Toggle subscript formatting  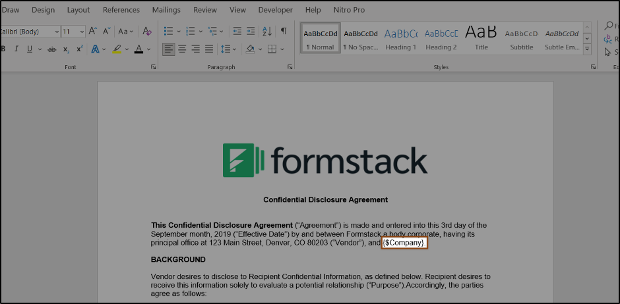point(66,49)
